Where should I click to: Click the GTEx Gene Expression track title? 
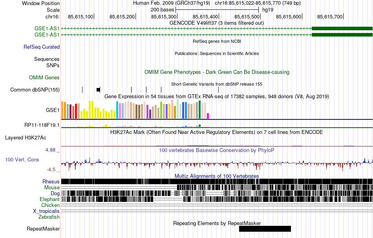tap(217, 96)
